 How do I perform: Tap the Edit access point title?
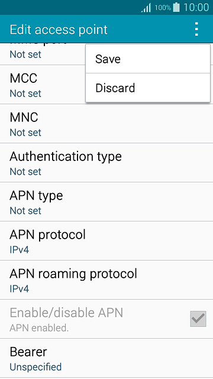point(59,30)
